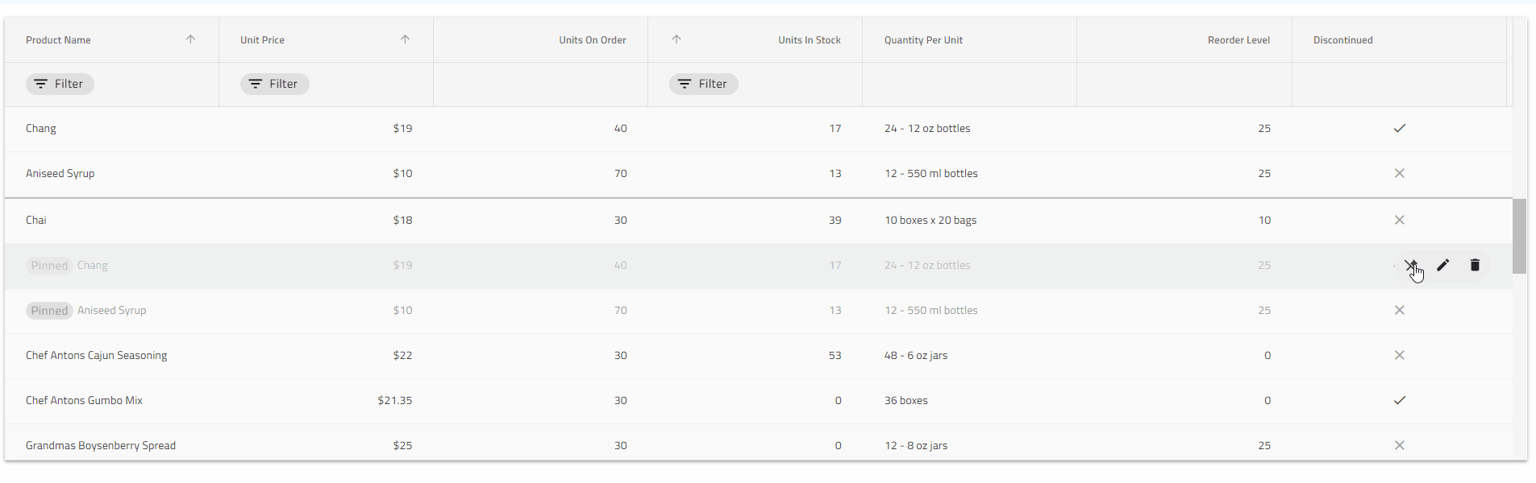Click sort arrow in Unit Price header

(x=405, y=39)
